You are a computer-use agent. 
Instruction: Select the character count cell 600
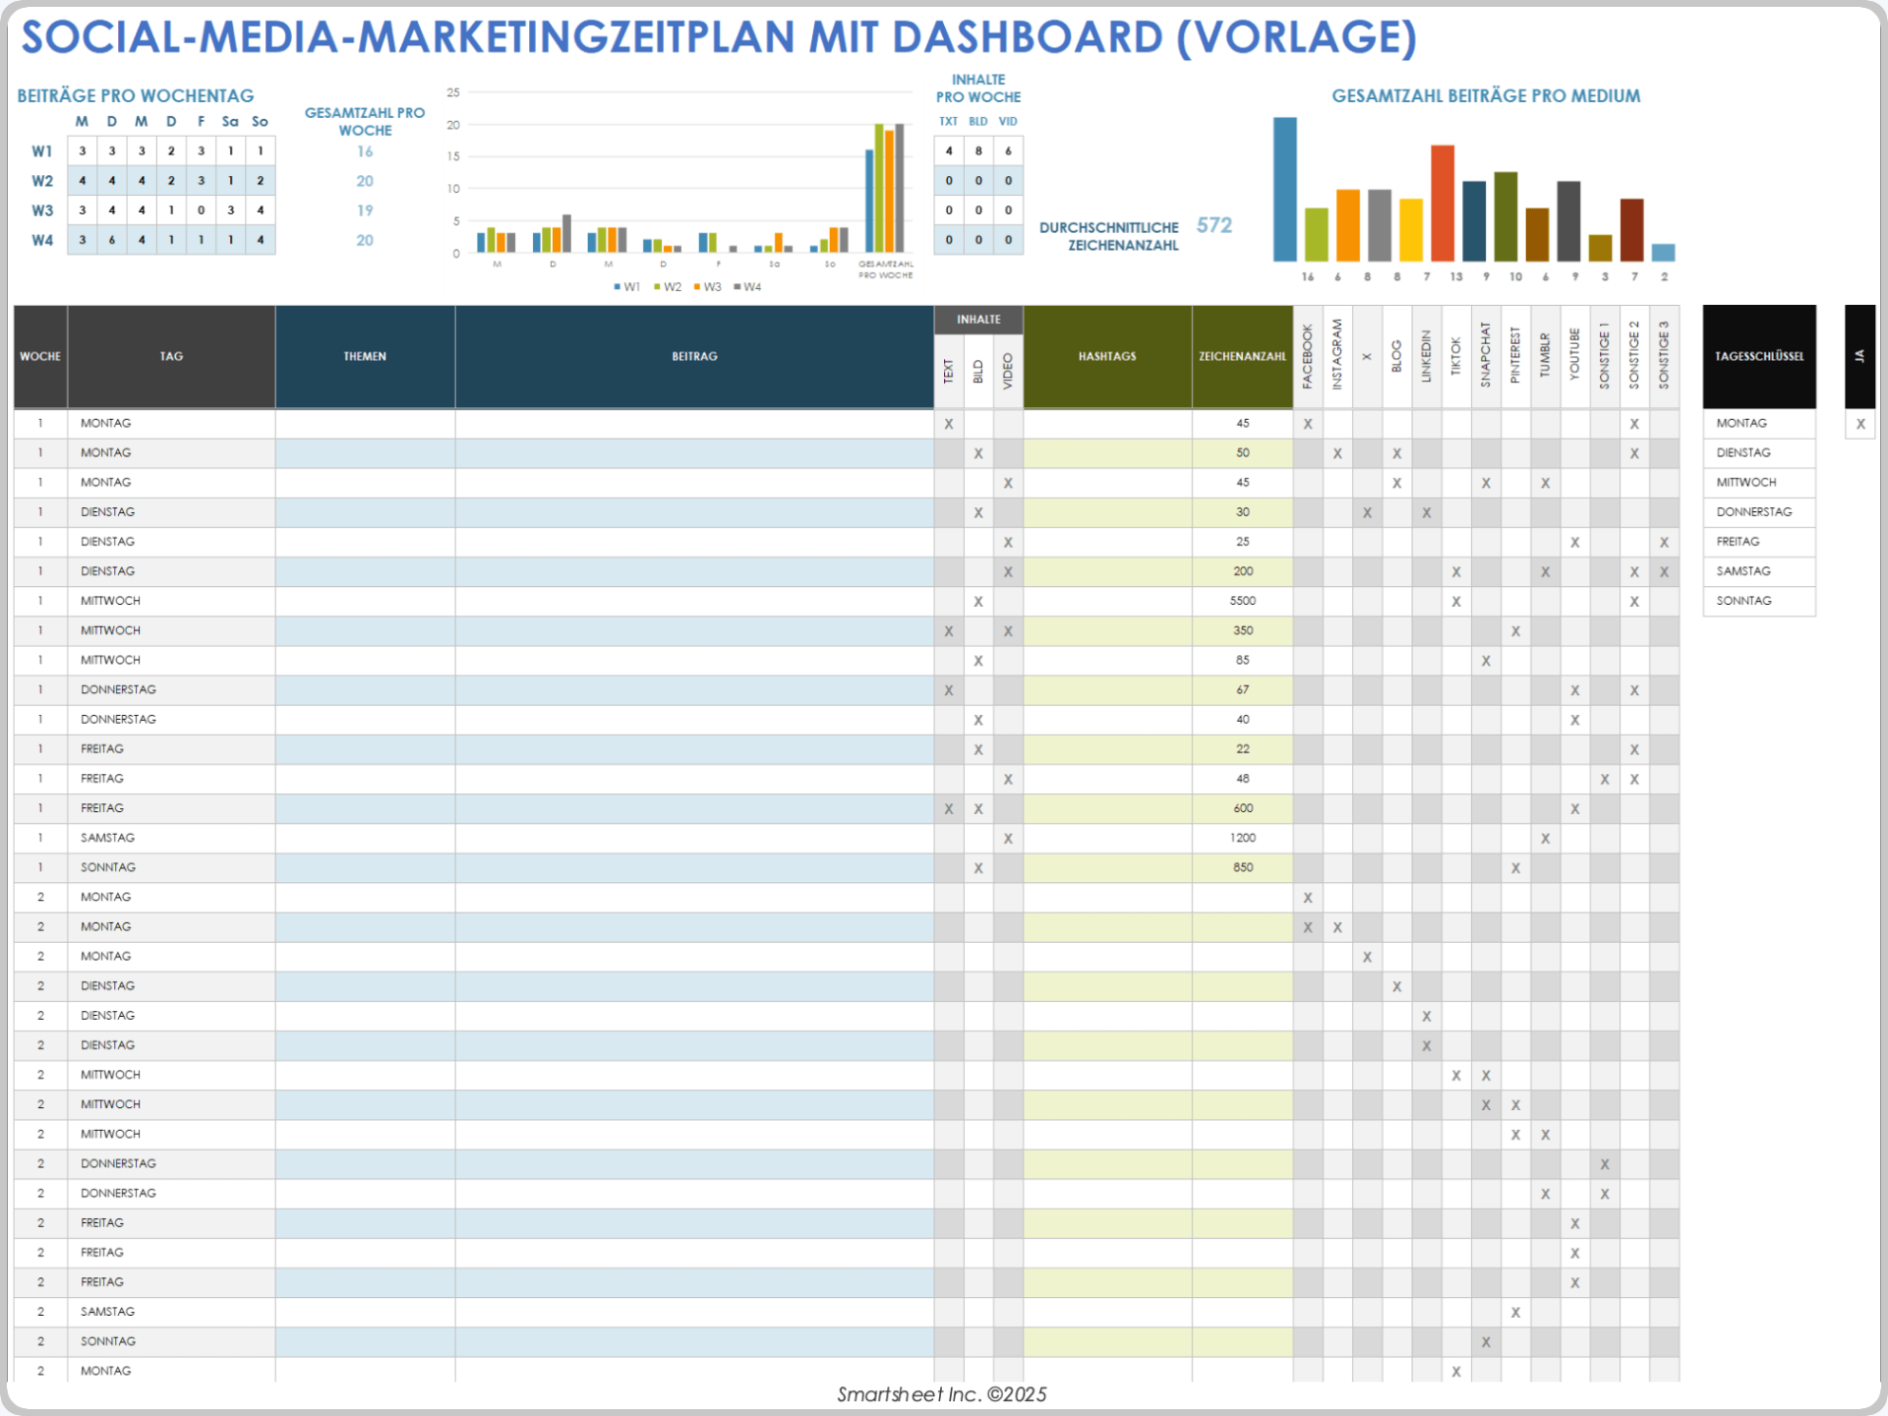pos(1242,808)
